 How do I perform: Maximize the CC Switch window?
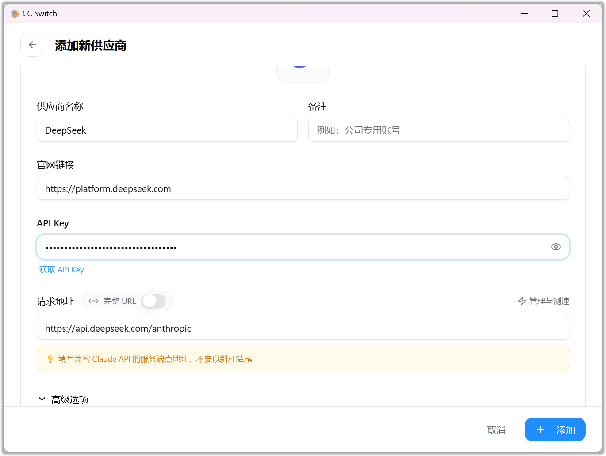click(x=555, y=14)
